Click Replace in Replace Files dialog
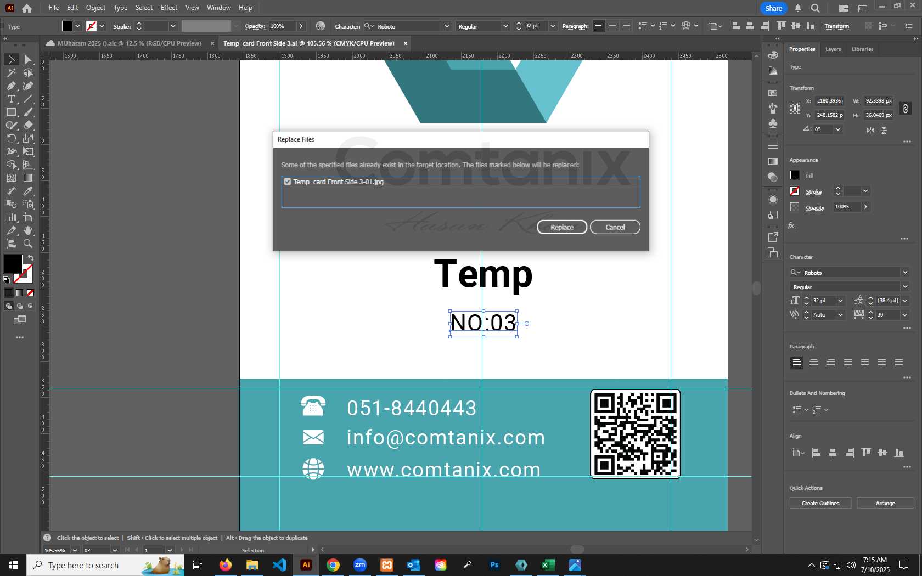 [x=562, y=227]
